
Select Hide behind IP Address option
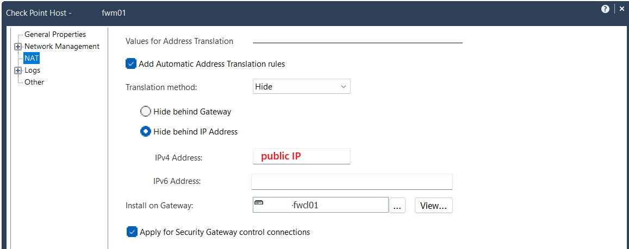point(145,131)
